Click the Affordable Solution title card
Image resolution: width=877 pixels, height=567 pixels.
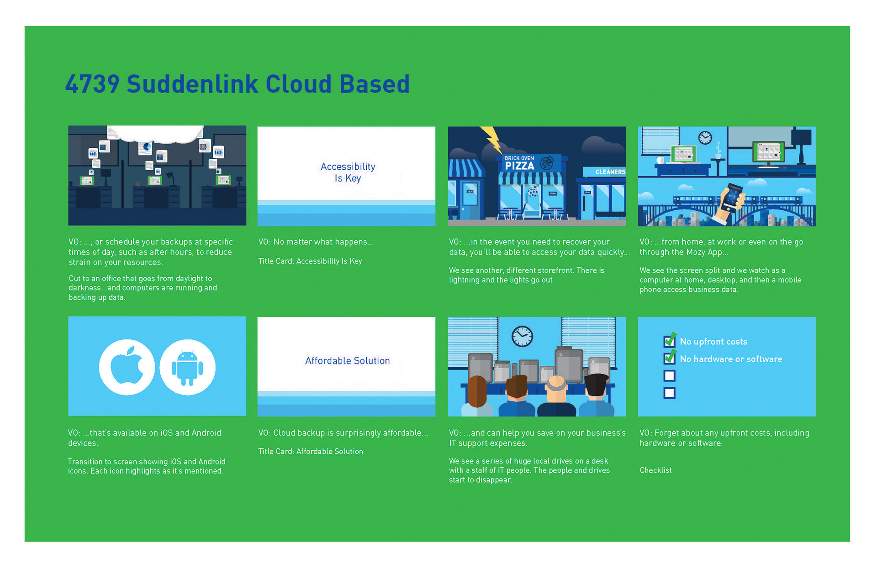tap(347, 361)
